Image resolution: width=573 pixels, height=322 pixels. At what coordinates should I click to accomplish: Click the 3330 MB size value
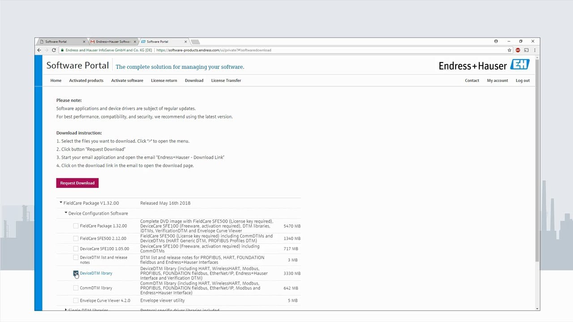pos(292,273)
